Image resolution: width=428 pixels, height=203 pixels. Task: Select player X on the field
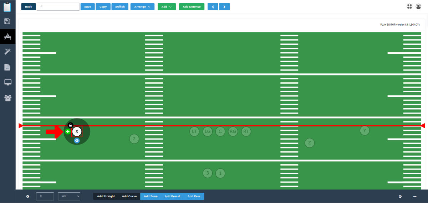pos(77,132)
